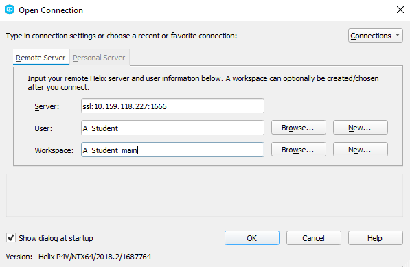Focus the User field containing A_Student

172,128
